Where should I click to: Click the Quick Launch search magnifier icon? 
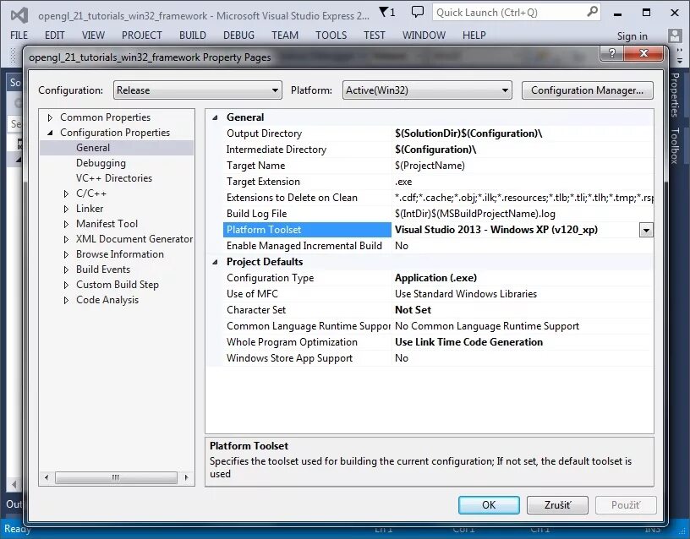592,12
